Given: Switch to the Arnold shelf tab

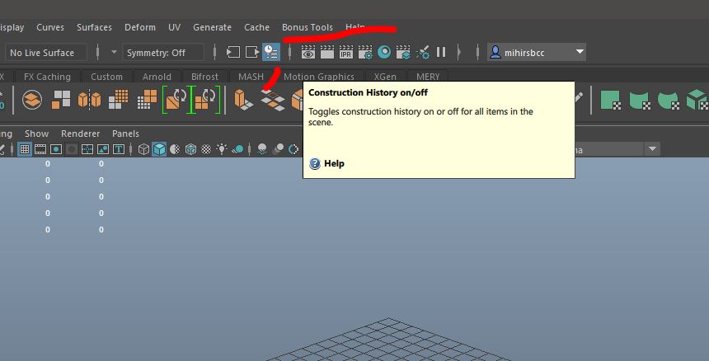Looking at the screenshot, I should click(157, 77).
